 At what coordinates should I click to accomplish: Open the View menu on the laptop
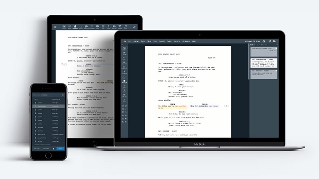[x=149, y=41]
